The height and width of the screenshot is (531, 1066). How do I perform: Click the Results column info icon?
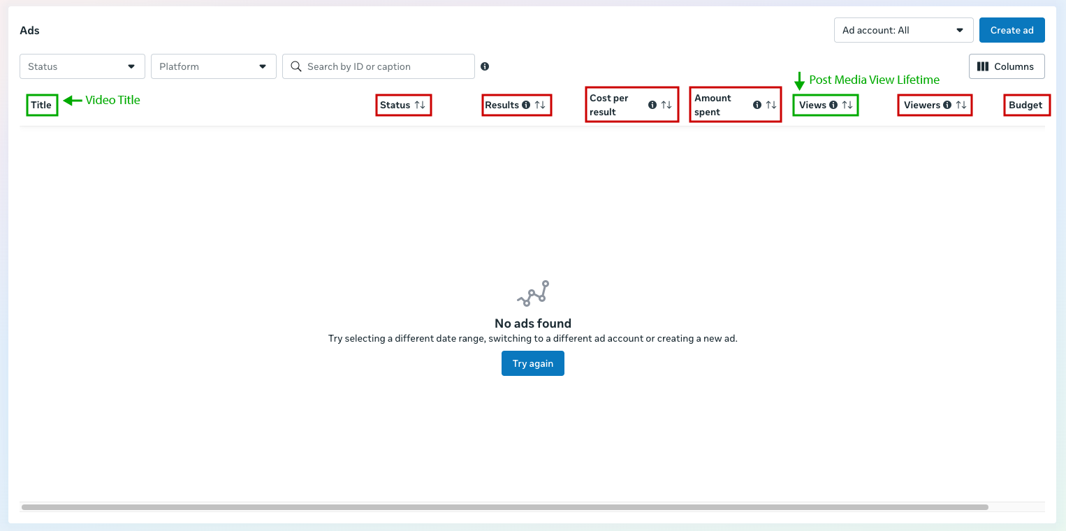(x=526, y=105)
